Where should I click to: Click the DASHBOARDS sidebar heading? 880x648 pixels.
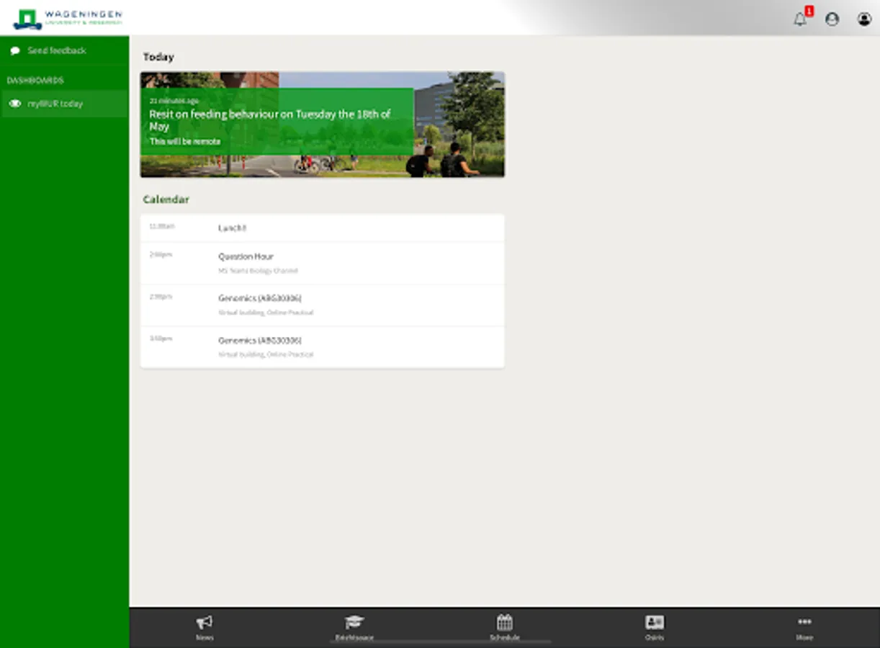tap(35, 80)
